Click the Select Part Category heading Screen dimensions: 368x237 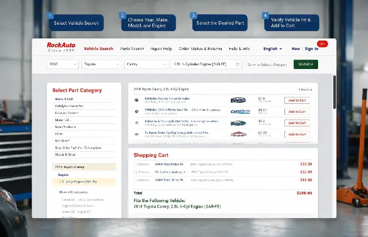pos(77,90)
